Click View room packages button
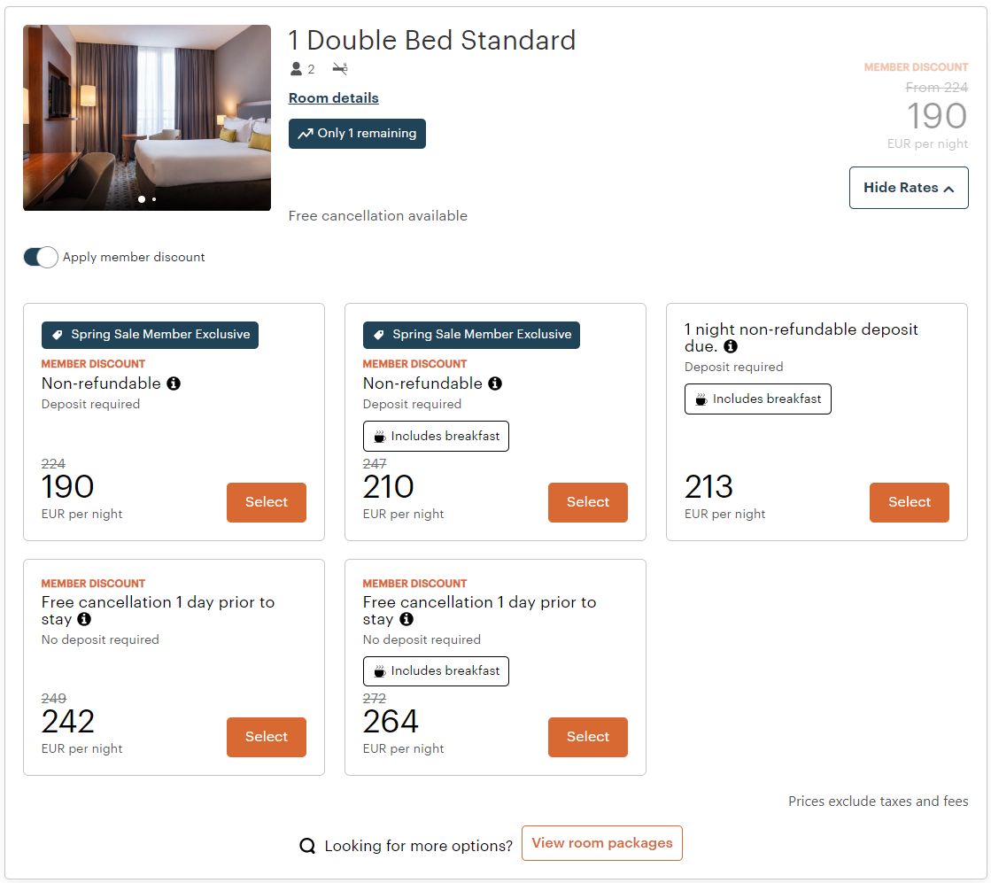 pos(602,843)
